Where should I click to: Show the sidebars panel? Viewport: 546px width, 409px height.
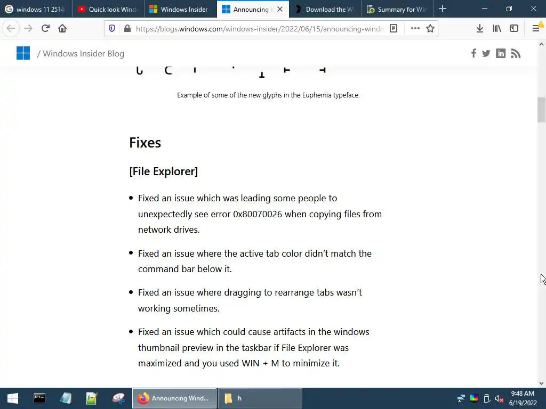click(514, 29)
